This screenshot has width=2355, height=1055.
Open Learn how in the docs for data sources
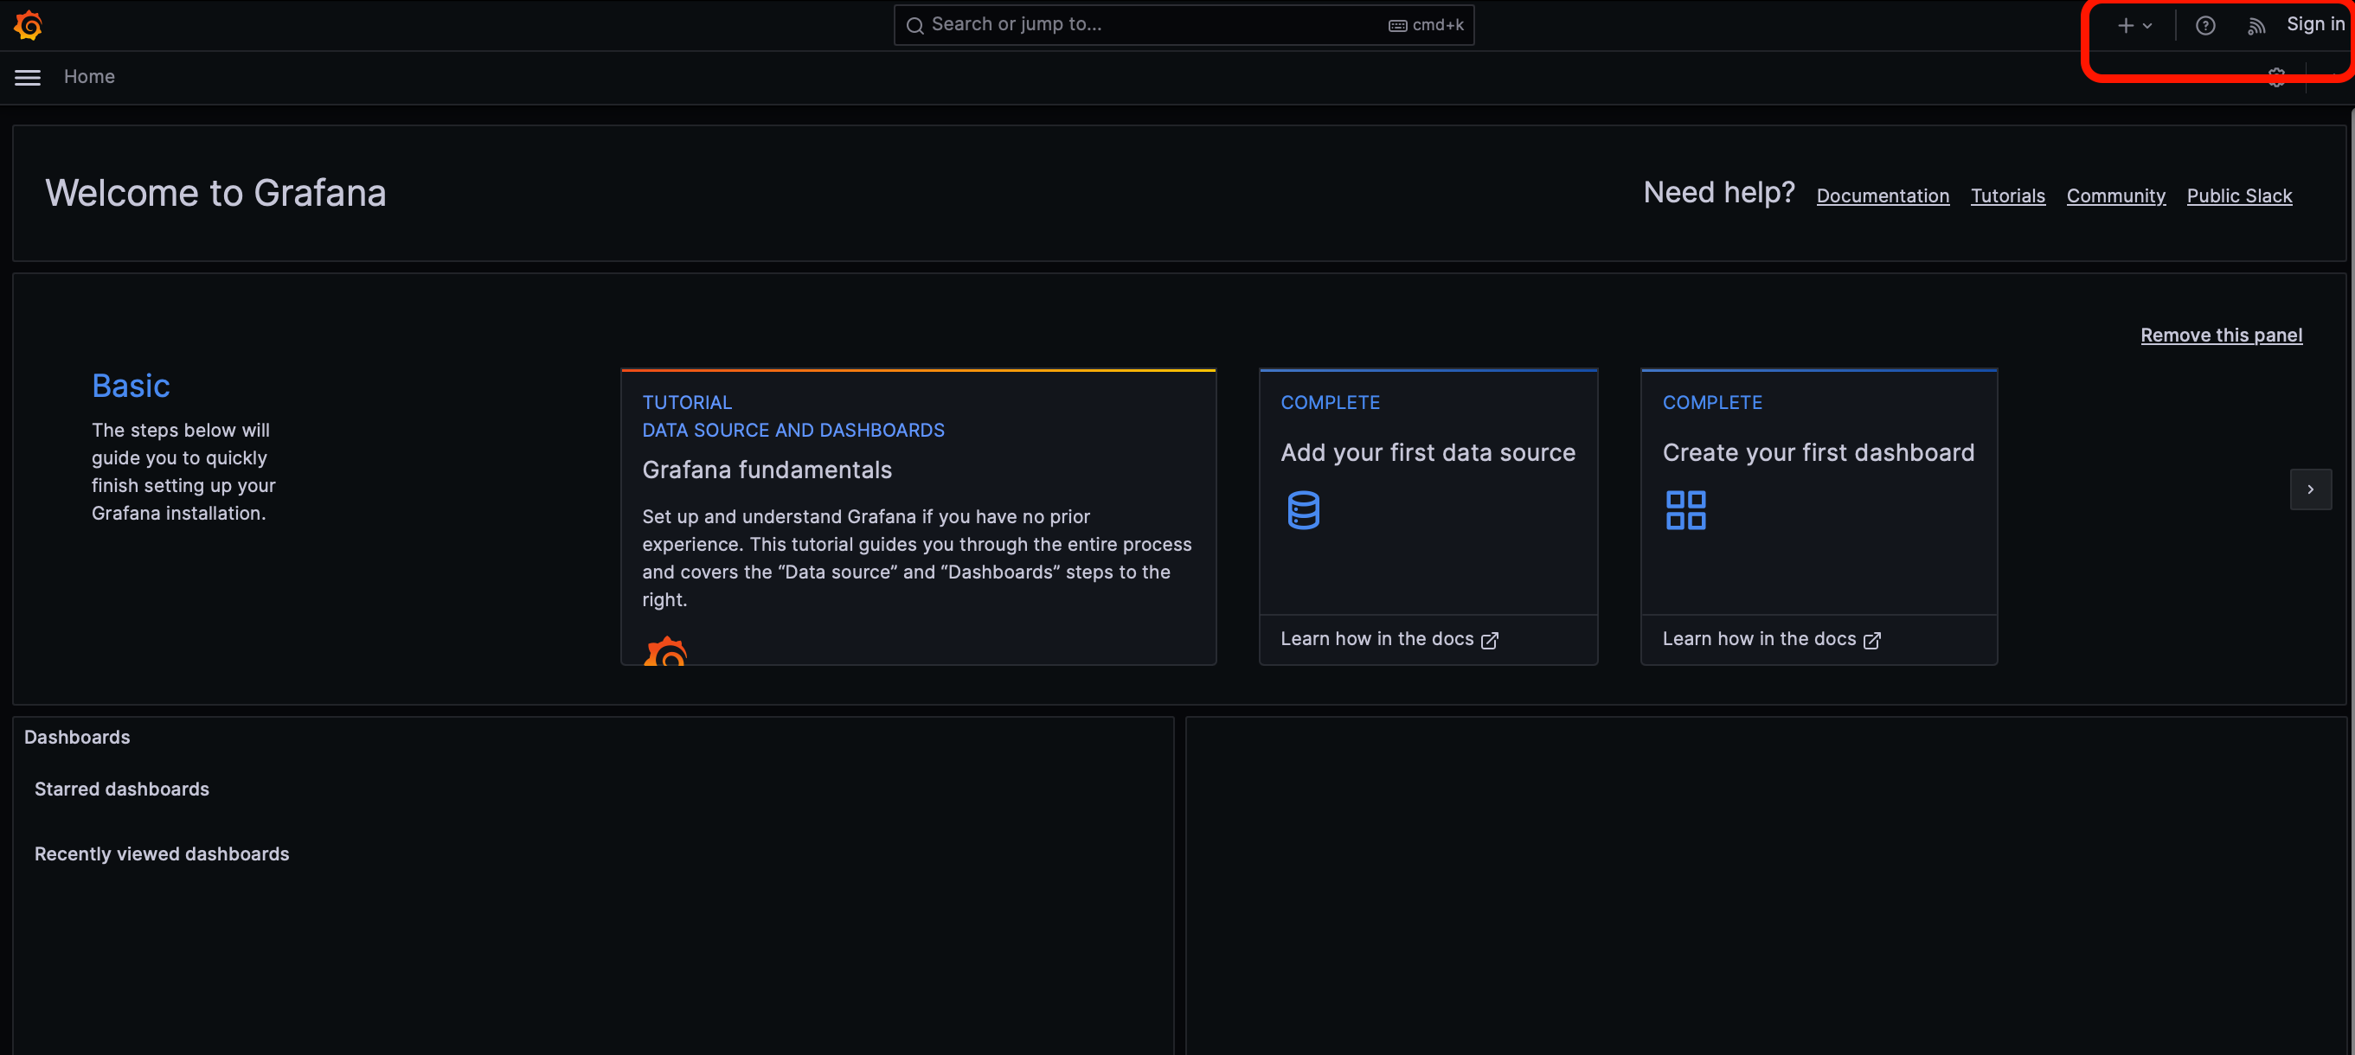(x=1376, y=638)
